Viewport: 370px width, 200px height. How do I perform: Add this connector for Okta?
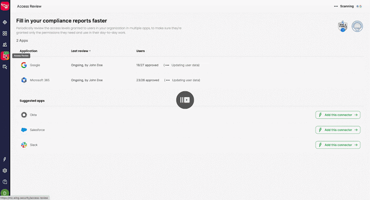(338, 115)
